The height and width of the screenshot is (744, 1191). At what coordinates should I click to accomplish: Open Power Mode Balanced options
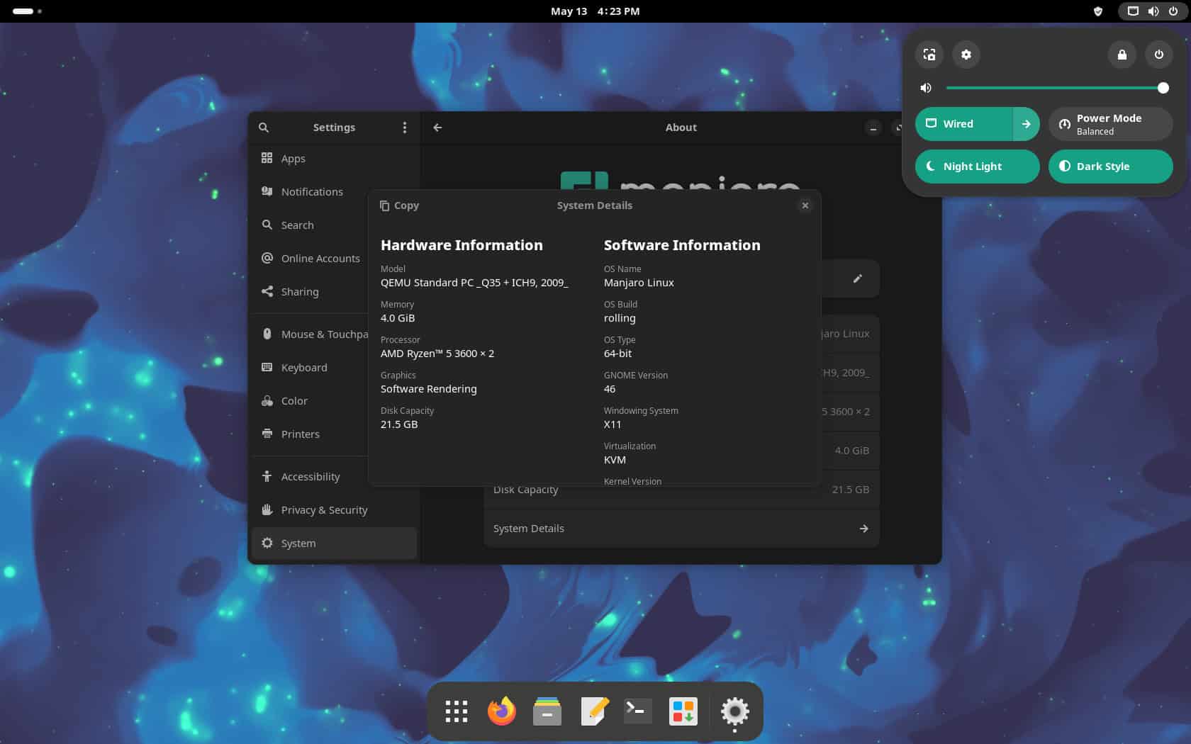click(1109, 123)
